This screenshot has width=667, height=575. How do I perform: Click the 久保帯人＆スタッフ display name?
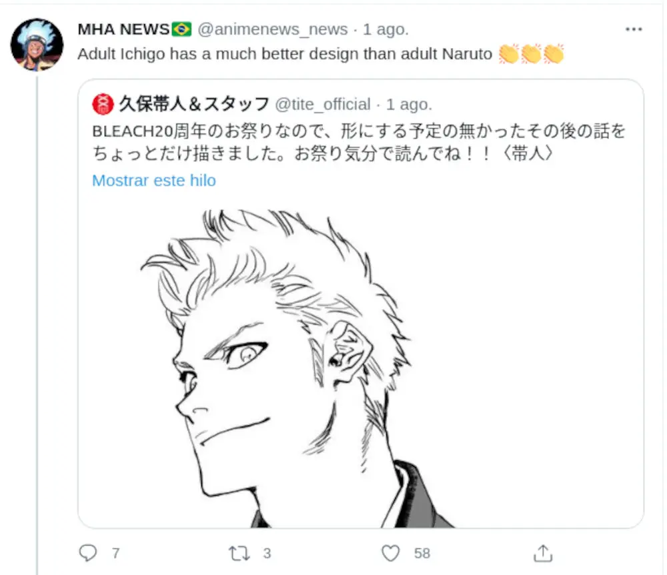(193, 104)
